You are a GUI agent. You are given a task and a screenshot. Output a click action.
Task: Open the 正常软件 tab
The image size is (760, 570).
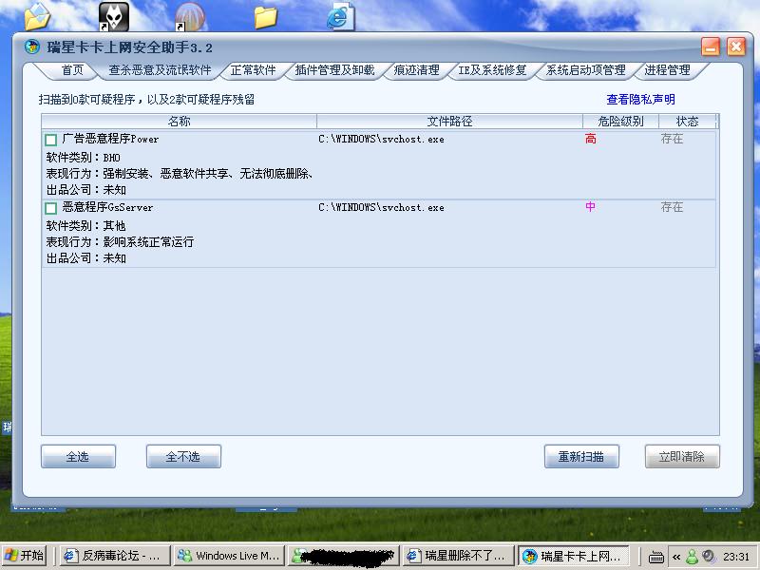[253, 70]
